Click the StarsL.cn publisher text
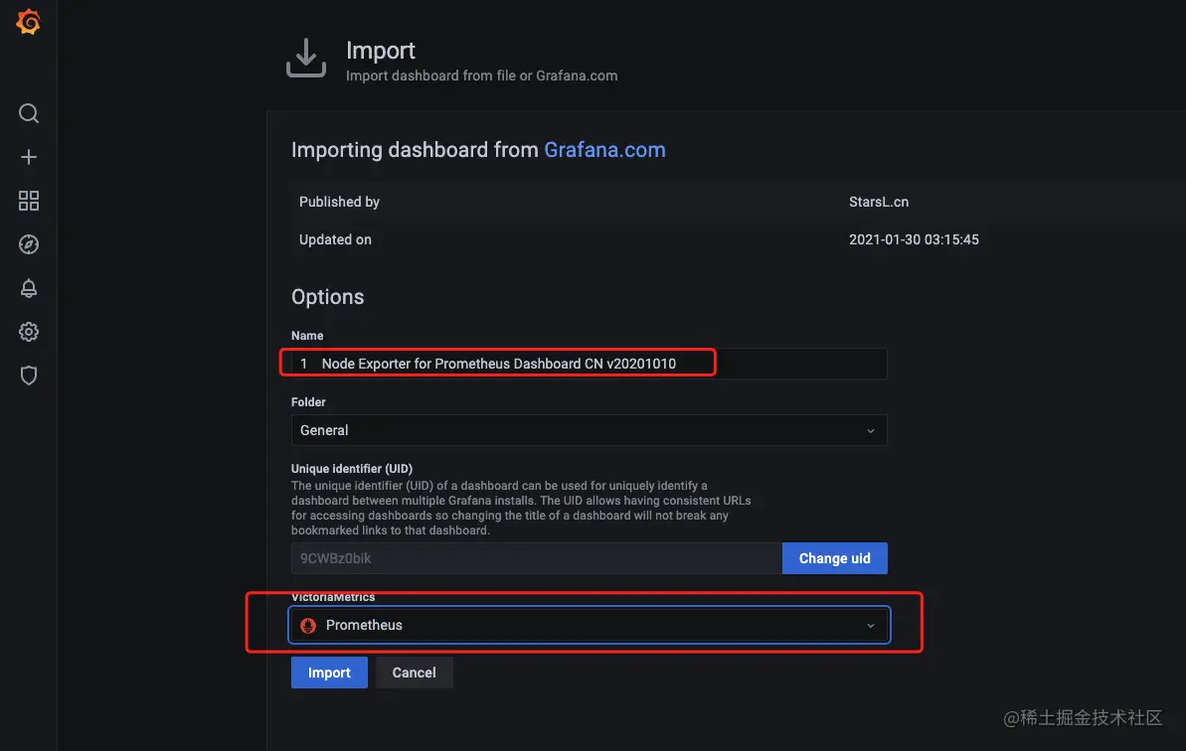This screenshot has height=751, width=1186. [x=878, y=202]
